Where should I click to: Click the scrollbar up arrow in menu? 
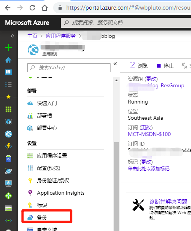[x=116, y=80]
